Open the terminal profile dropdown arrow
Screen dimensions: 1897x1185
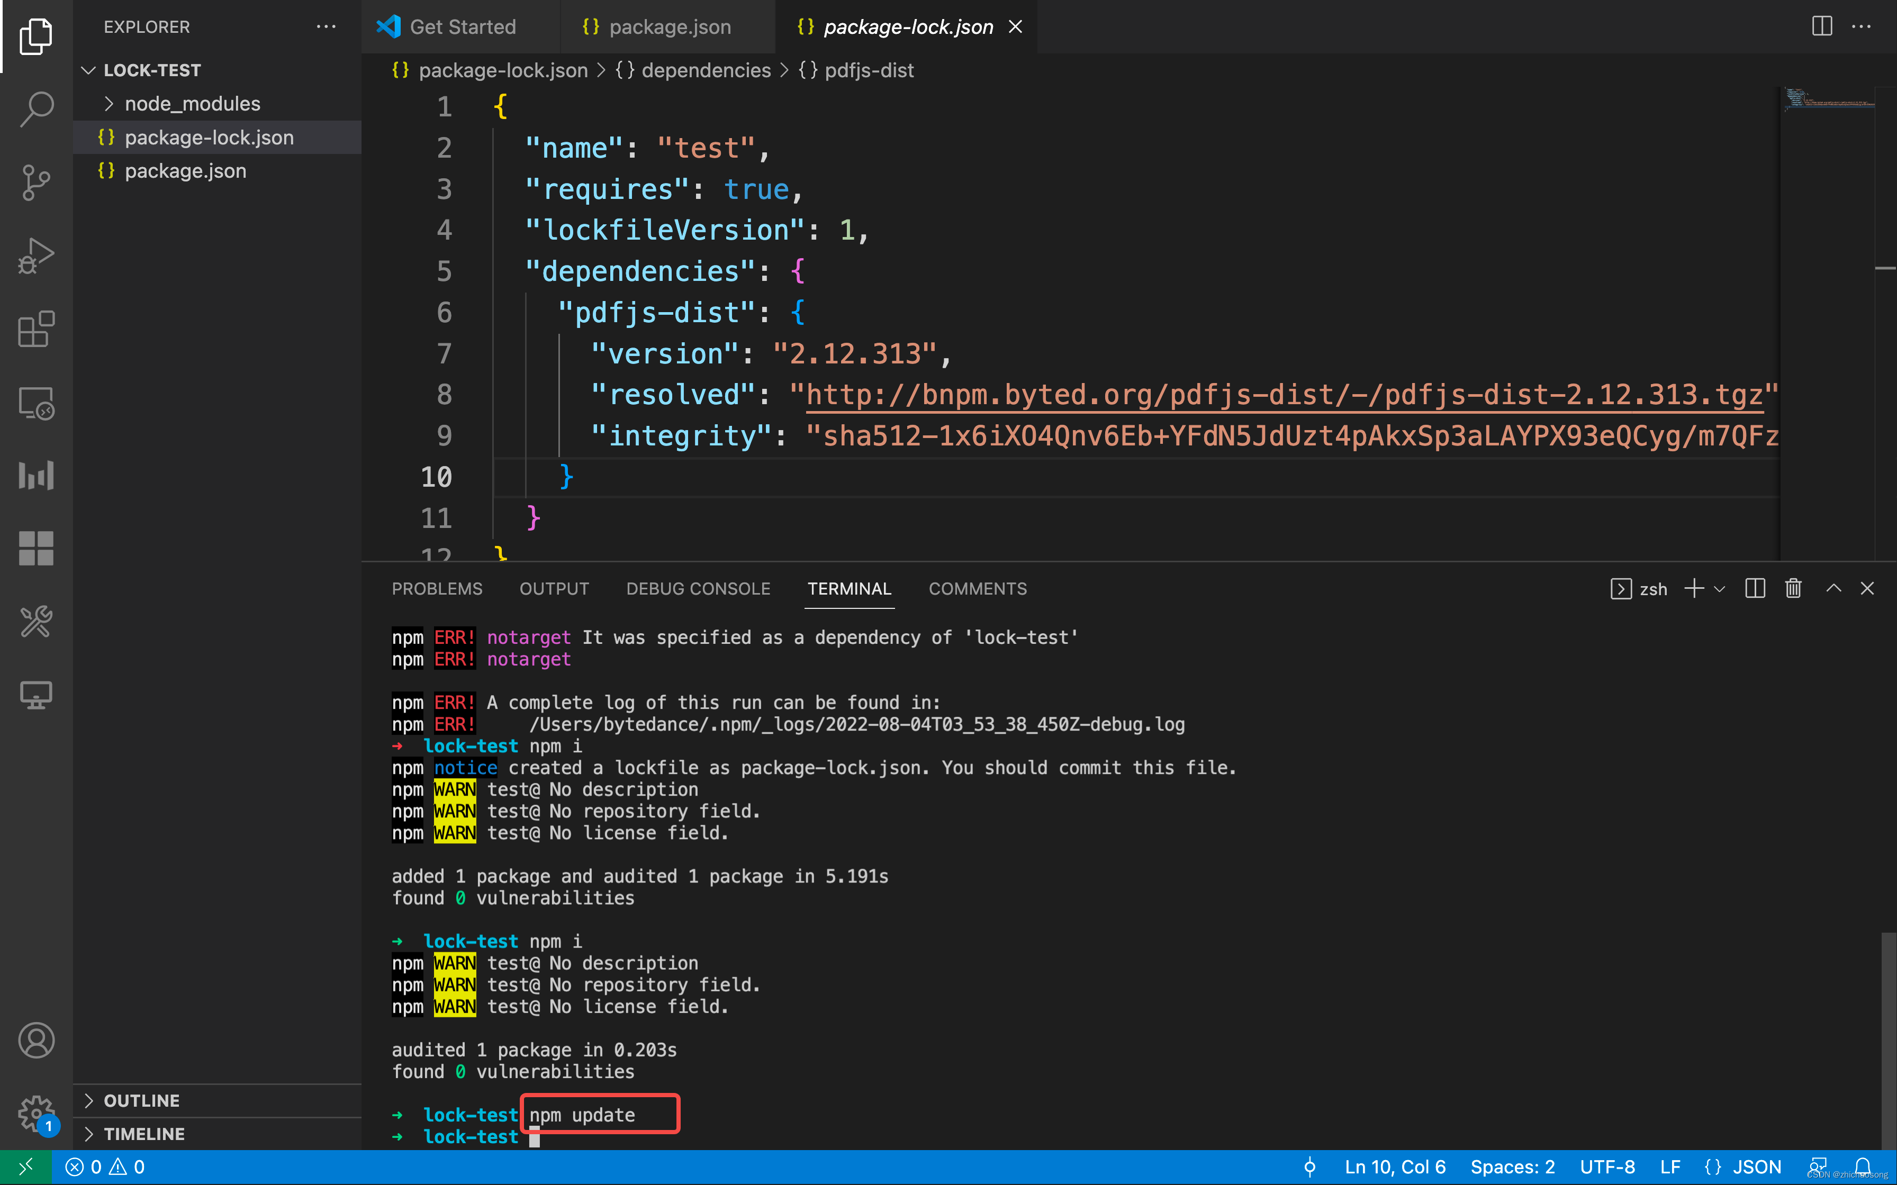click(1719, 589)
